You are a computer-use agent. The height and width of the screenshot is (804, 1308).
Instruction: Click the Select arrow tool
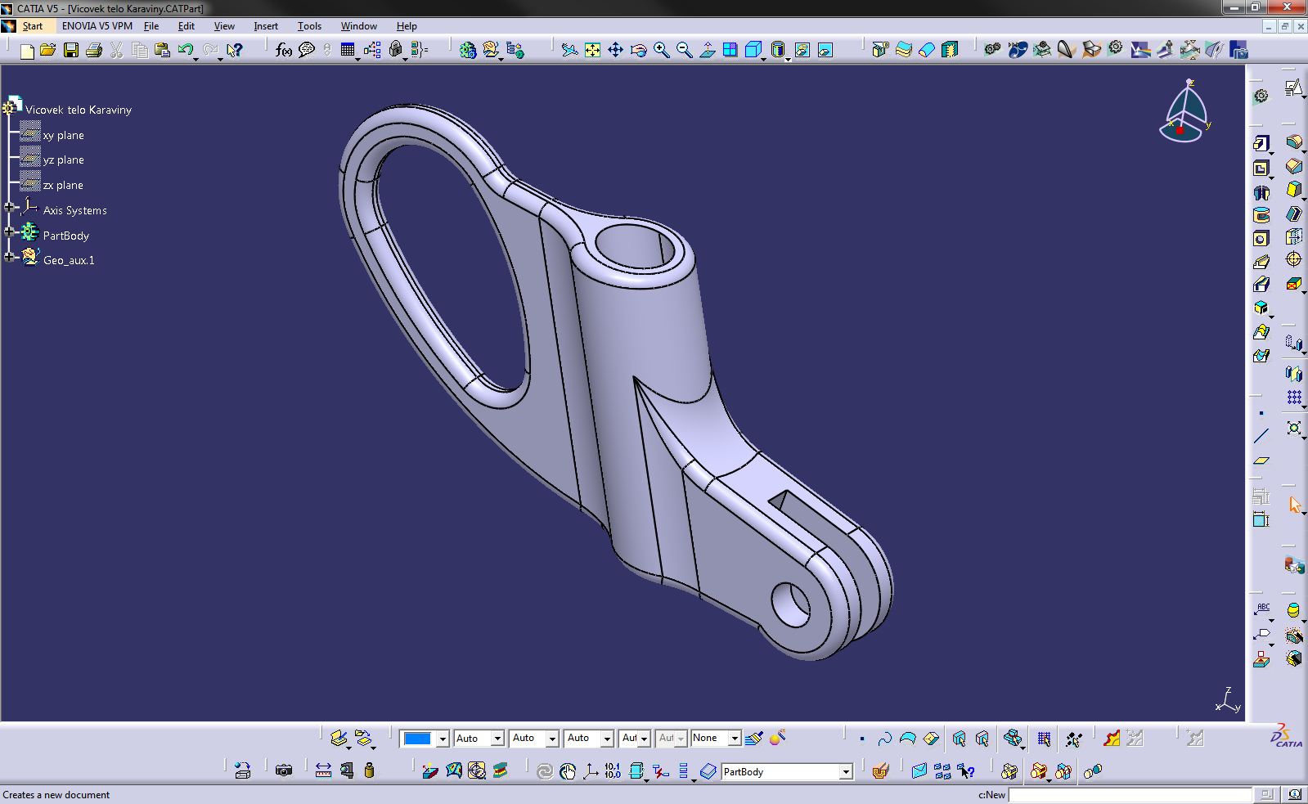click(1294, 505)
